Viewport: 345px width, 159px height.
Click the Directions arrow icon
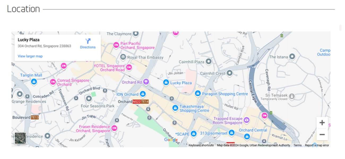pos(88,41)
